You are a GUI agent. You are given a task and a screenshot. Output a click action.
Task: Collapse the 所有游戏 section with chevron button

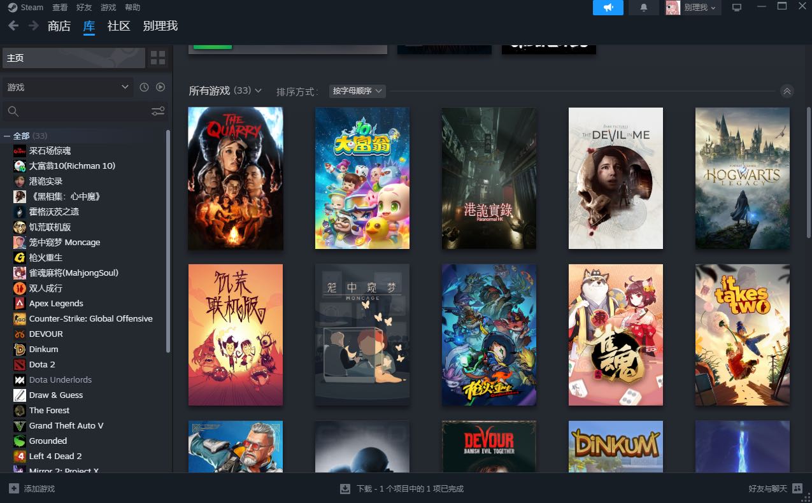click(787, 91)
